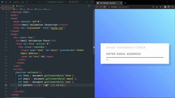Close the Email Validation Javascript browser tab

coord(121,3)
